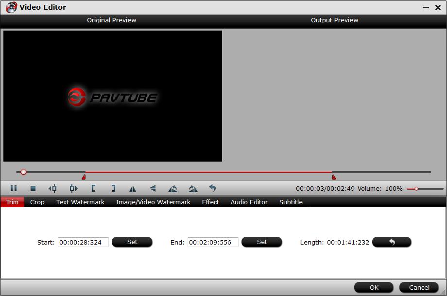This screenshot has height=296, width=447.
Task: Switch to the Crop tab
Action: click(x=37, y=202)
